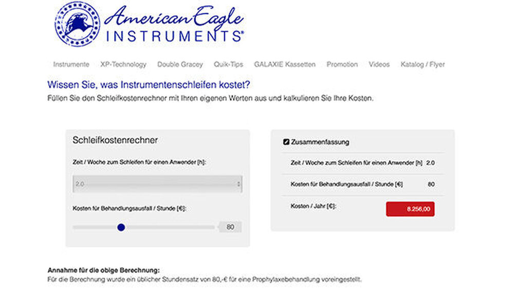The width and height of the screenshot is (514, 289).
Task: Open the Zeit / Woche hours dropdown
Action: tap(157, 184)
